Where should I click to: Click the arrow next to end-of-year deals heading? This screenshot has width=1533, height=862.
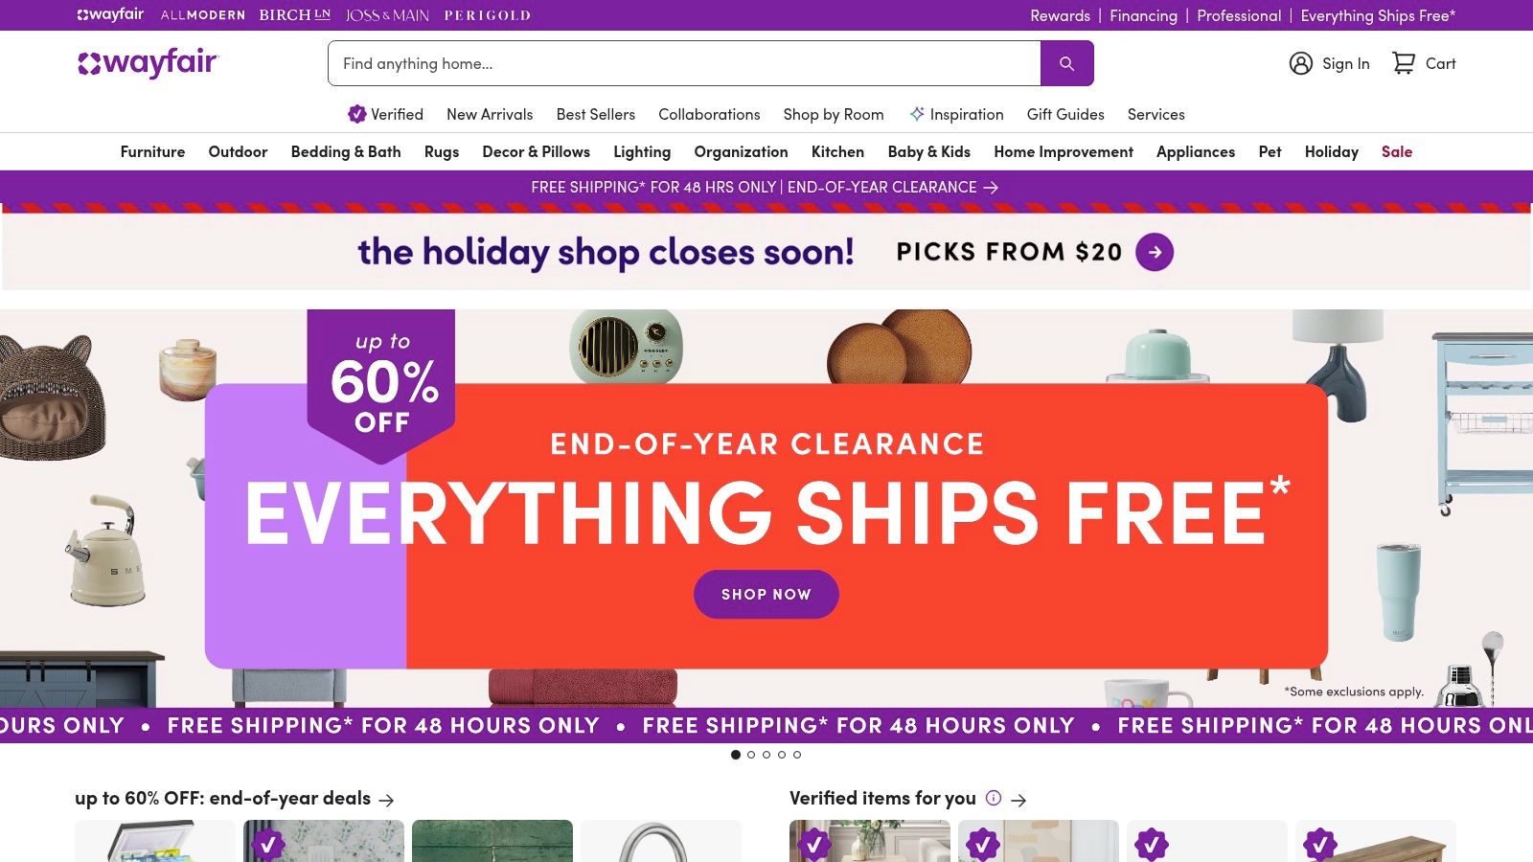[x=387, y=798]
